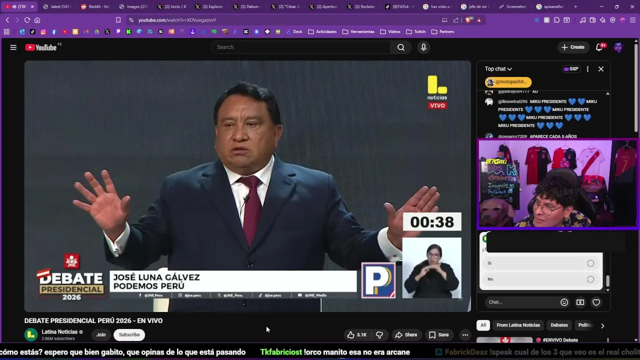Select the Debates filter chip

pyautogui.click(x=559, y=325)
